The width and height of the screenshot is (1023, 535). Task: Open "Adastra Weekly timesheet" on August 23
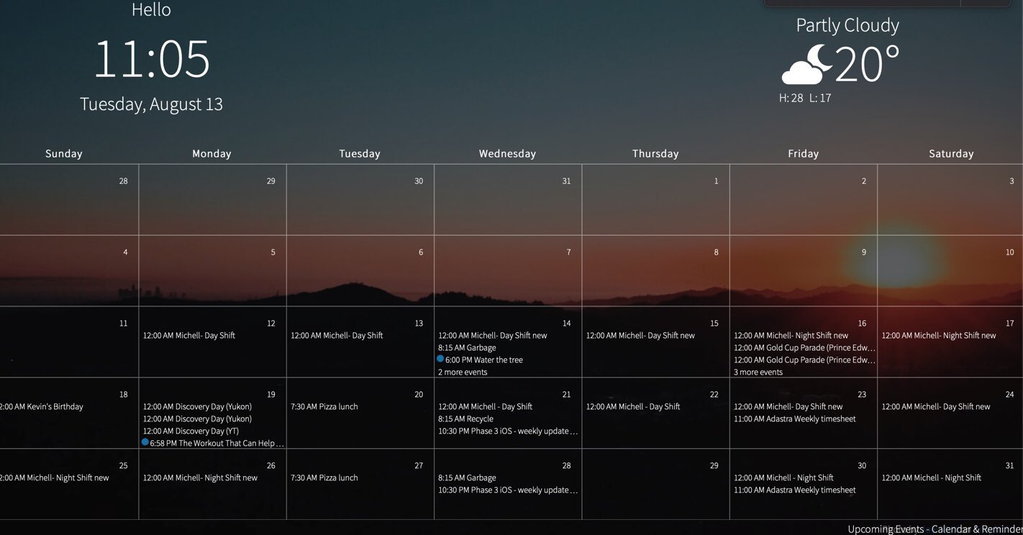[x=794, y=419]
